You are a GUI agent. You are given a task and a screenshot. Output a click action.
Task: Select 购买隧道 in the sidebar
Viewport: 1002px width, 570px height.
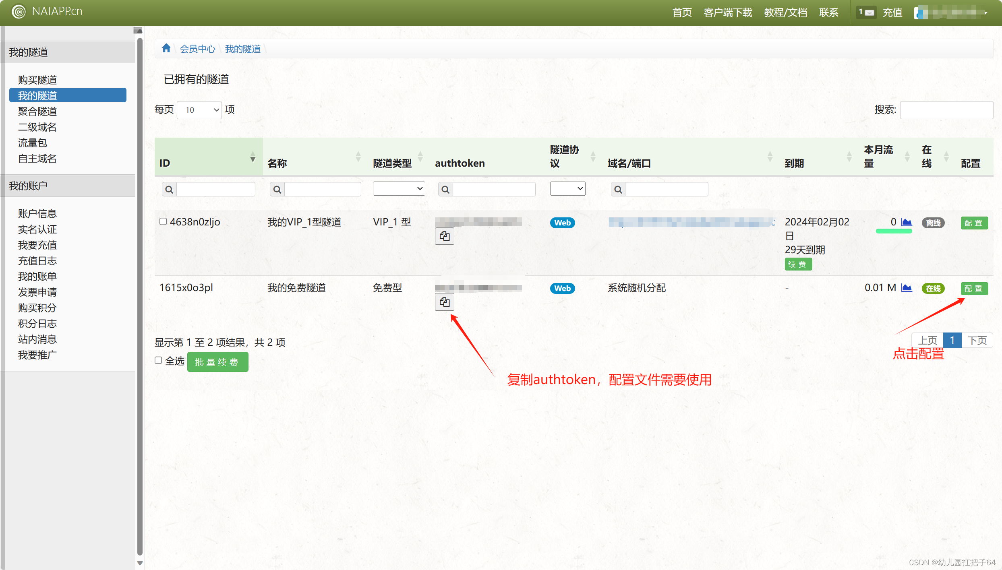37,80
